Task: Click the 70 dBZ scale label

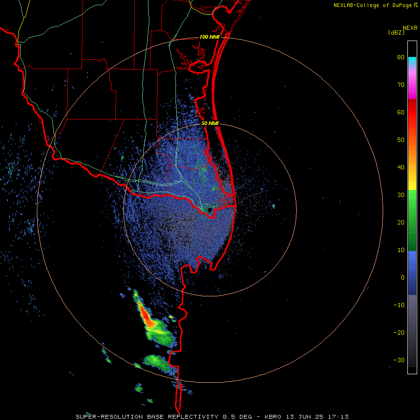Action: coord(401,85)
